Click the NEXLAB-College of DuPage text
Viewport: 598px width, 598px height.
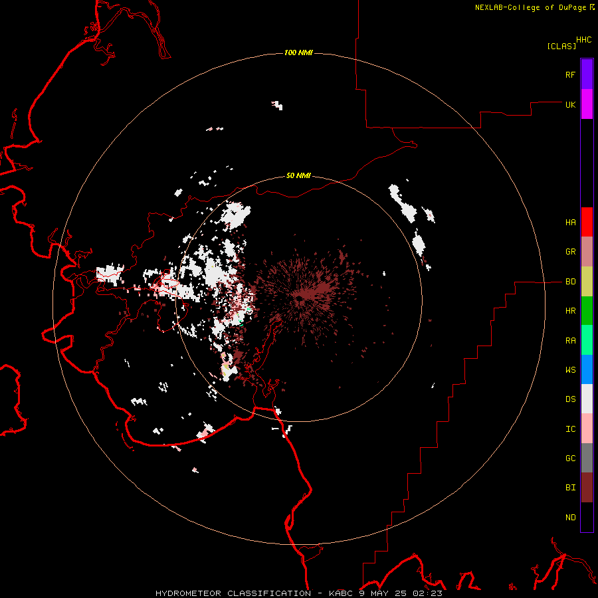(x=530, y=7)
